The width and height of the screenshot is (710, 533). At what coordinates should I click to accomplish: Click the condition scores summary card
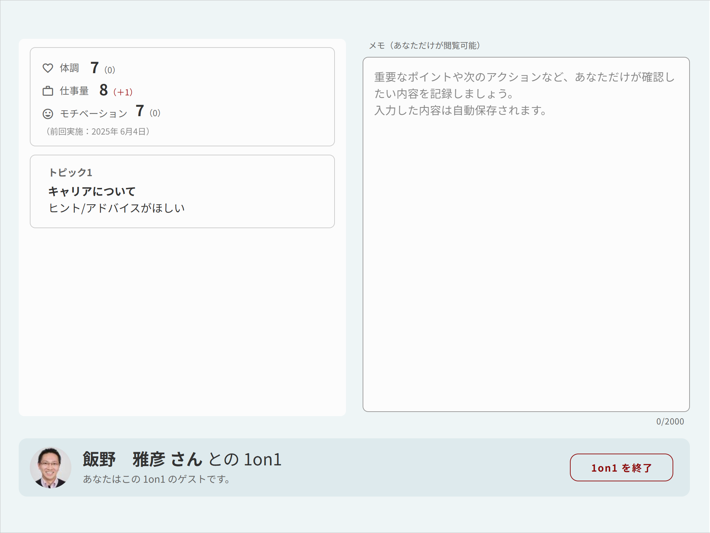tap(182, 96)
